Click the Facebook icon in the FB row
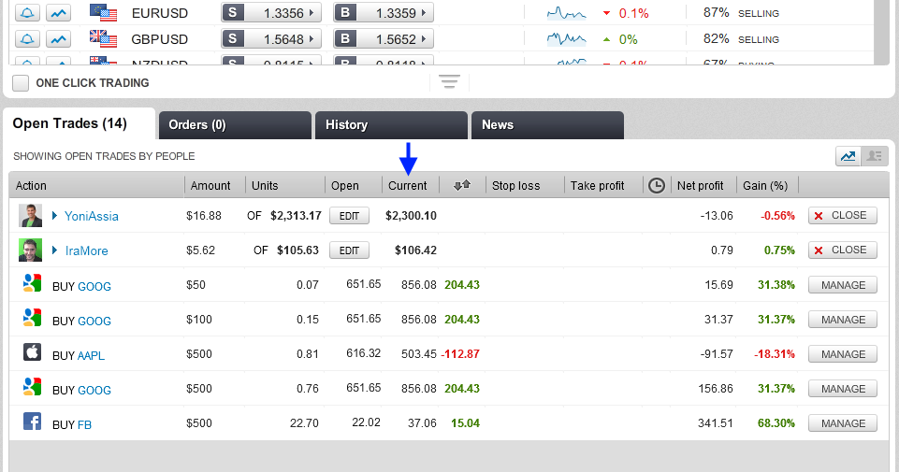The height and width of the screenshot is (472, 899). click(32, 421)
